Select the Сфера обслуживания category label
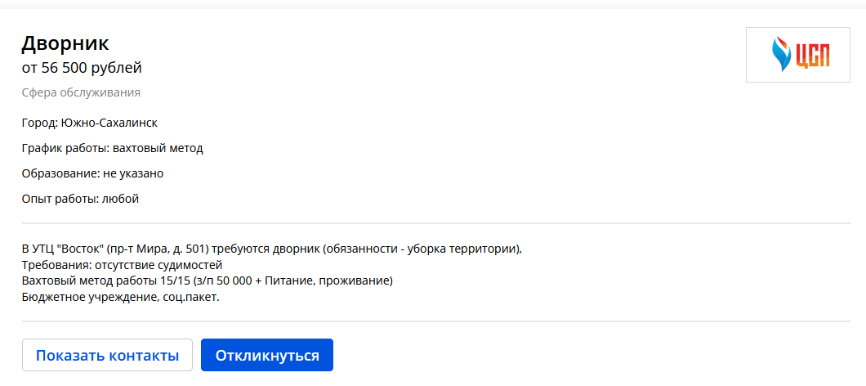866x386 pixels. pos(81,92)
